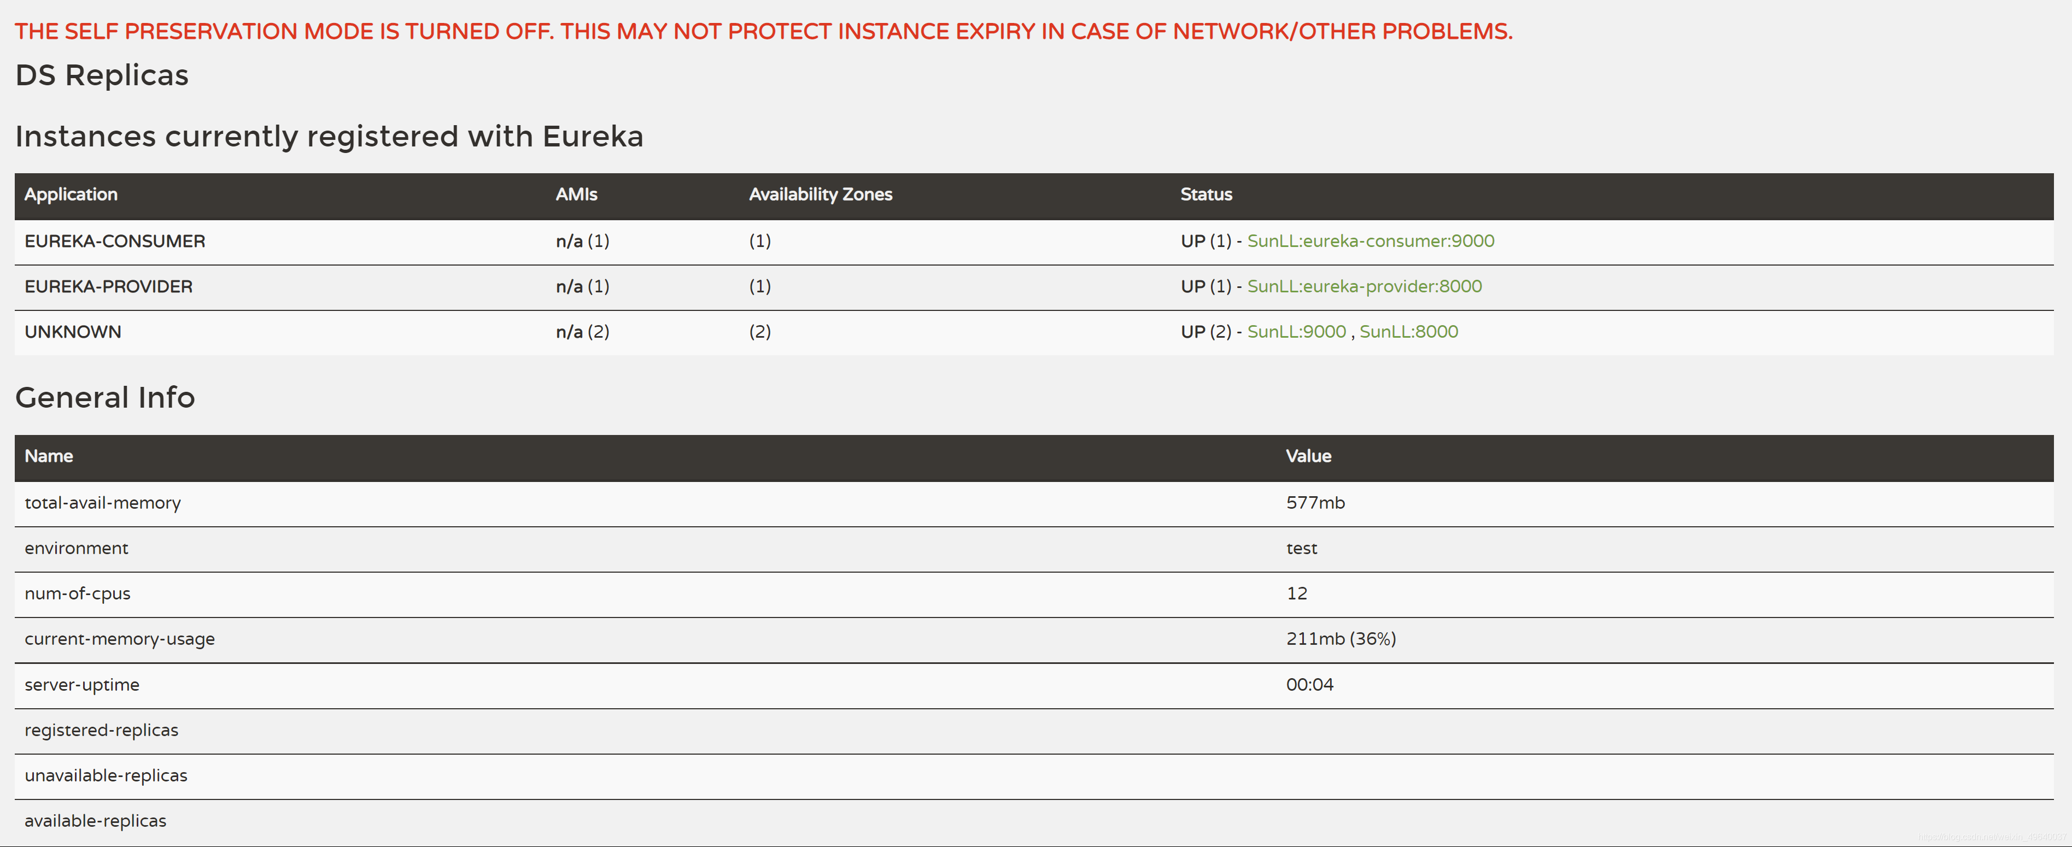Click the self preservation warning message
The width and height of the screenshot is (2072, 847).
(763, 31)
